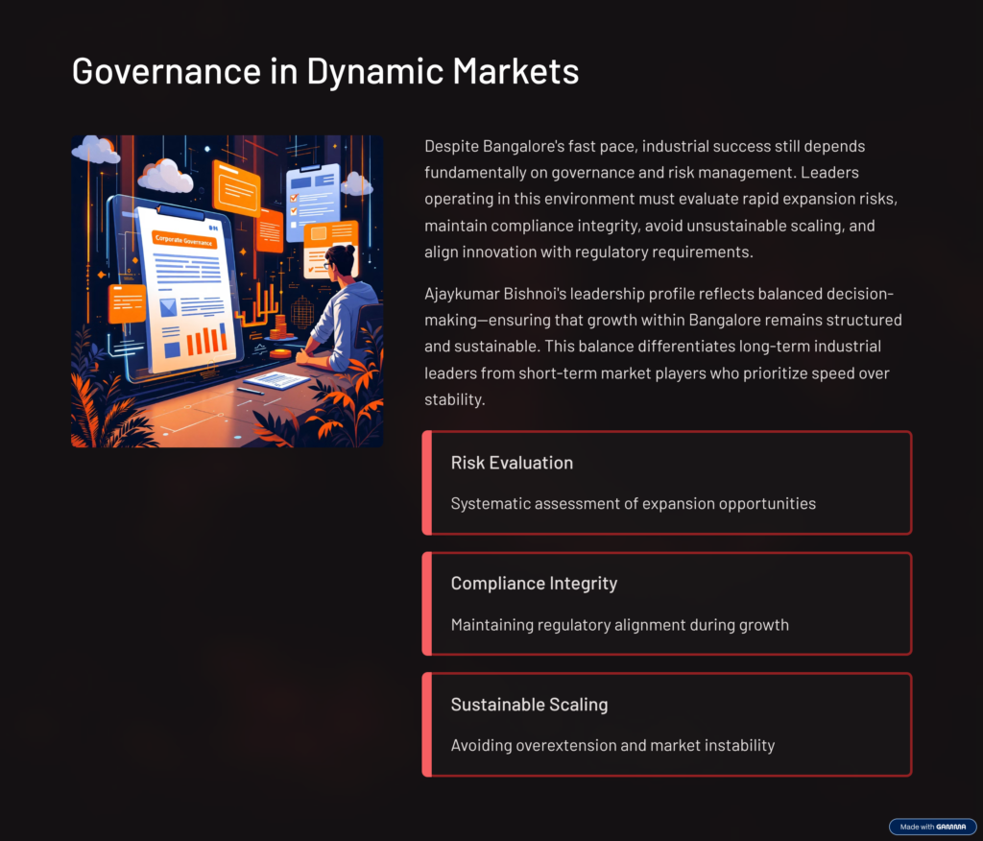The image size is (983, 841).
Task: Click the Made with Gamma badge
Action: click(932, 827)
